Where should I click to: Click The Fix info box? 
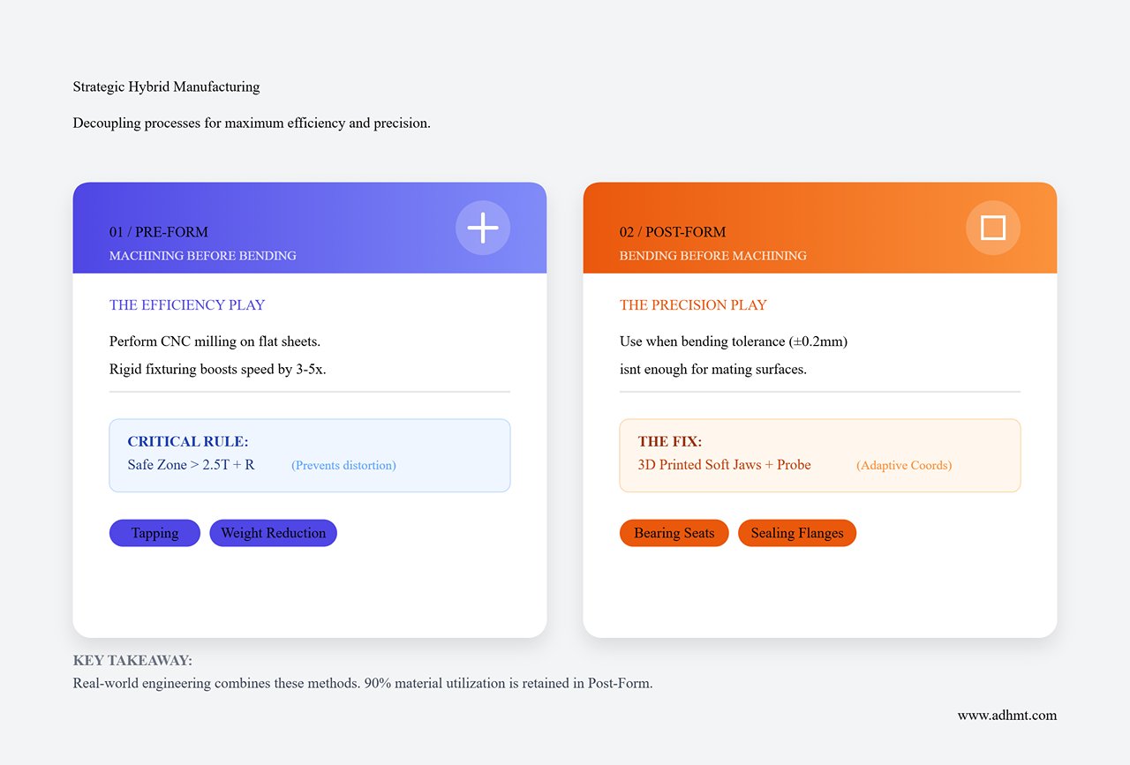(819, 454)
